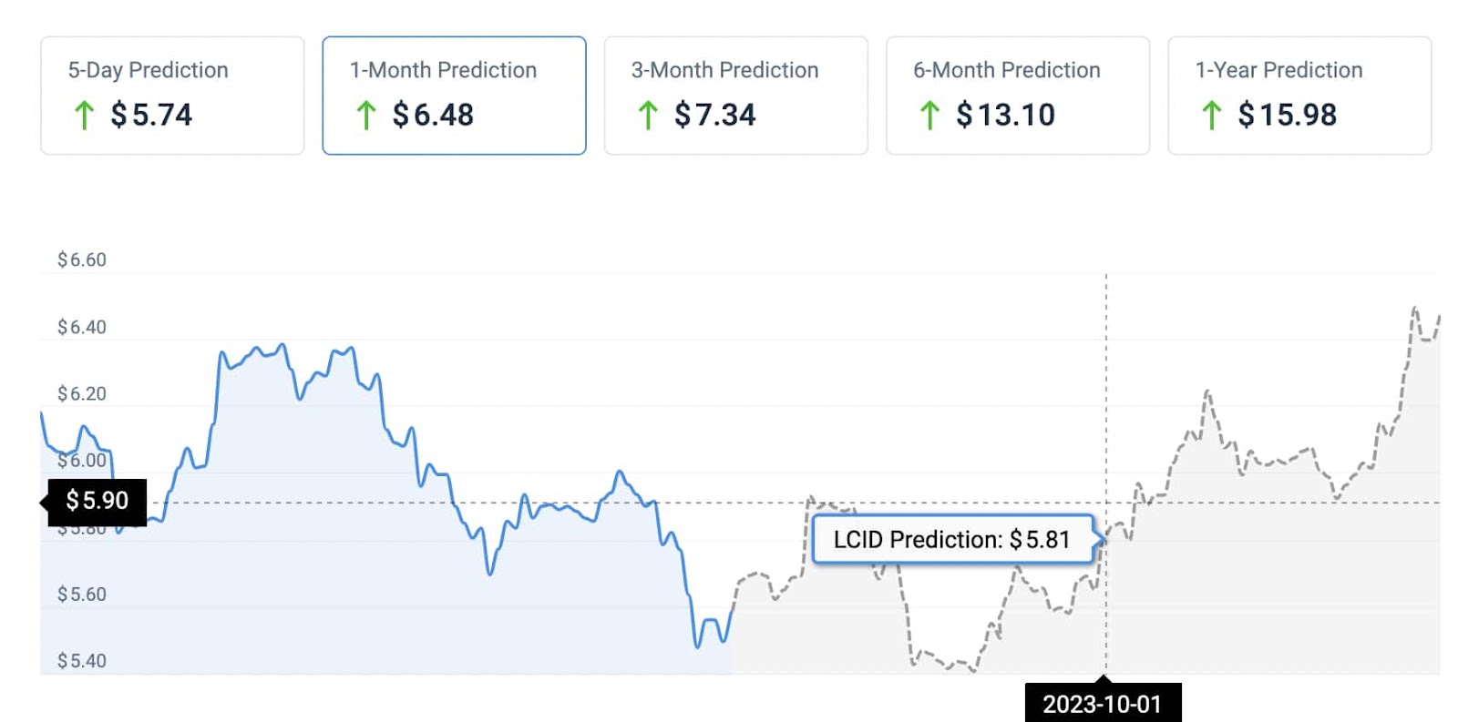This screenshot has width=1458, height=722.
Task: Click the $7.34 predicted price value
Action: (715, 115)
